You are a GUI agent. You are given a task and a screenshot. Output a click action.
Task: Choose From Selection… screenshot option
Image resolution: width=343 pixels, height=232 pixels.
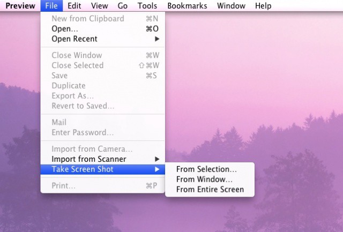pyautogui.click(x=206, y=169)
